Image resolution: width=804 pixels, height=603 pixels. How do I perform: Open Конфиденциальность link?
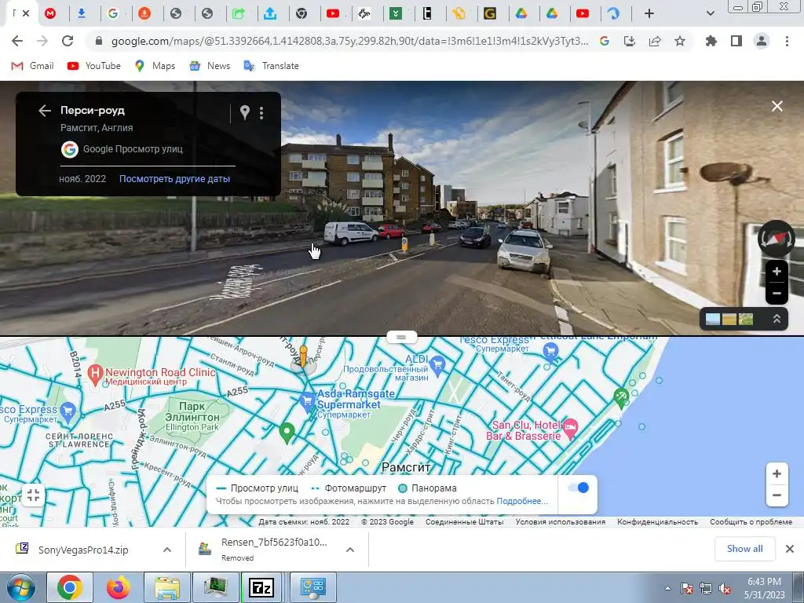(657, 521)
